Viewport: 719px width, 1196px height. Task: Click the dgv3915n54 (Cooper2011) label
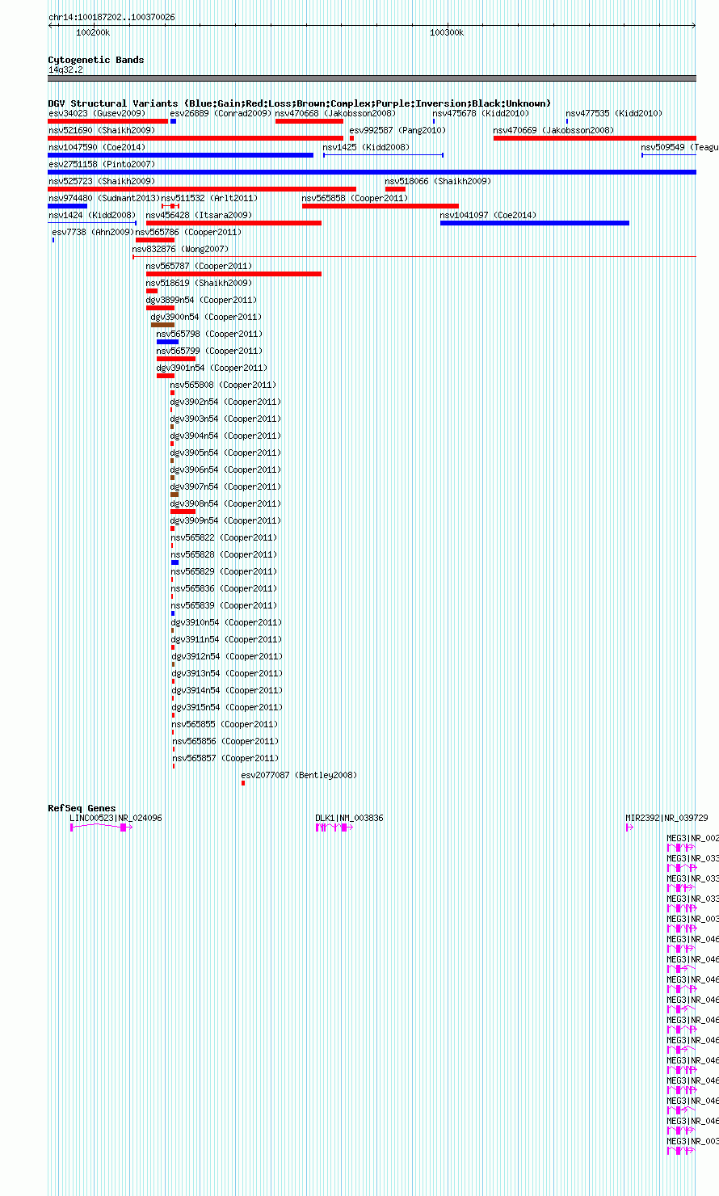(x=227, y=707)
